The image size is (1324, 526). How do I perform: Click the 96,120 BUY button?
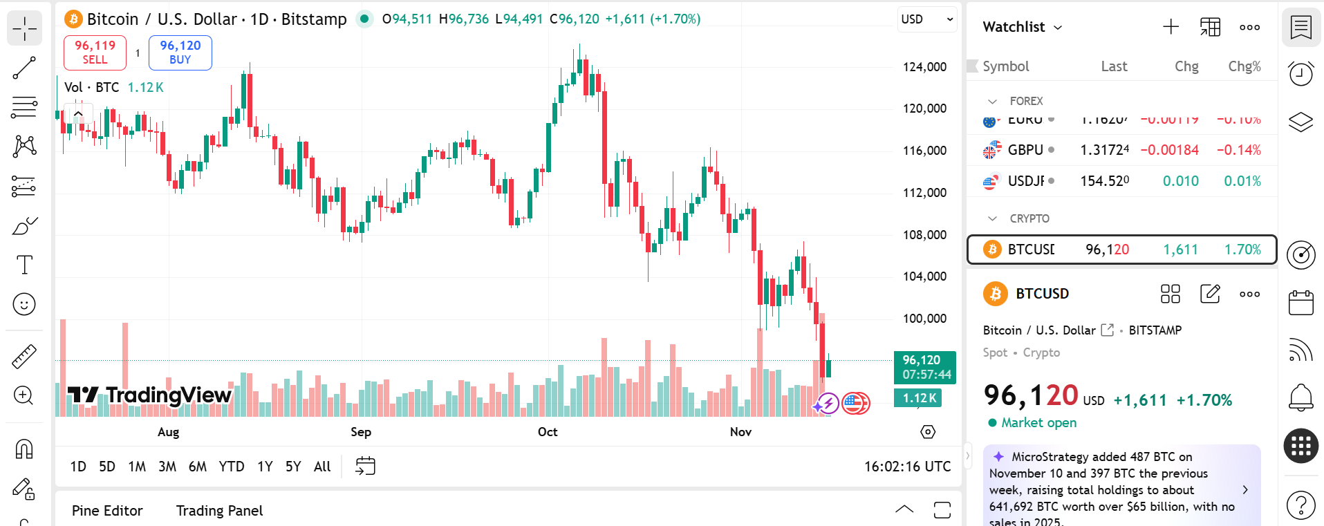coord(180,53)
